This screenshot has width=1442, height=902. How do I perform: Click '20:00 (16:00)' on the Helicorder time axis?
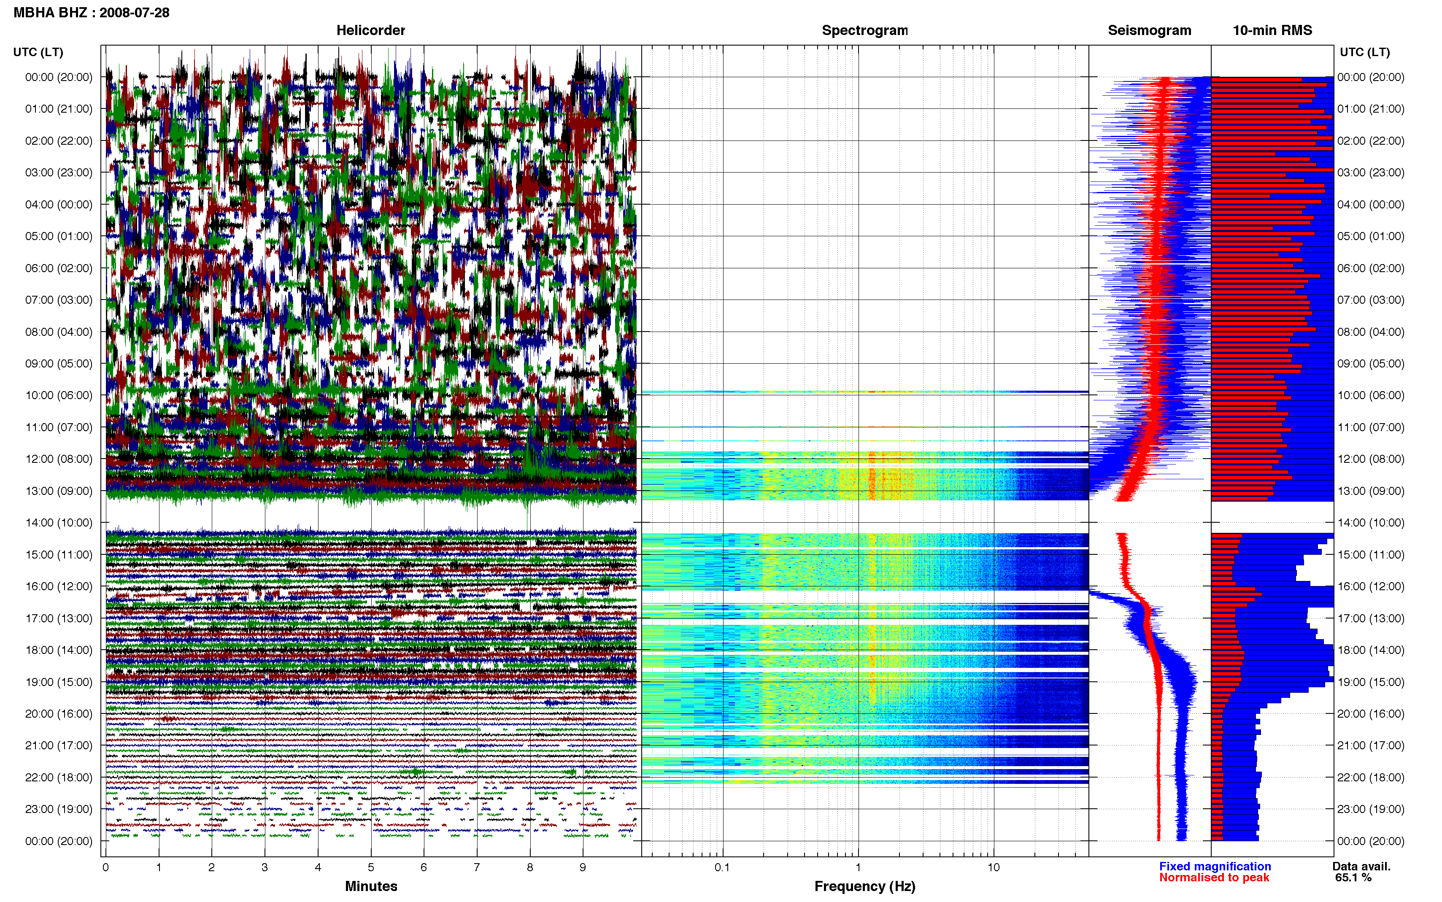[x=59, y=713]
